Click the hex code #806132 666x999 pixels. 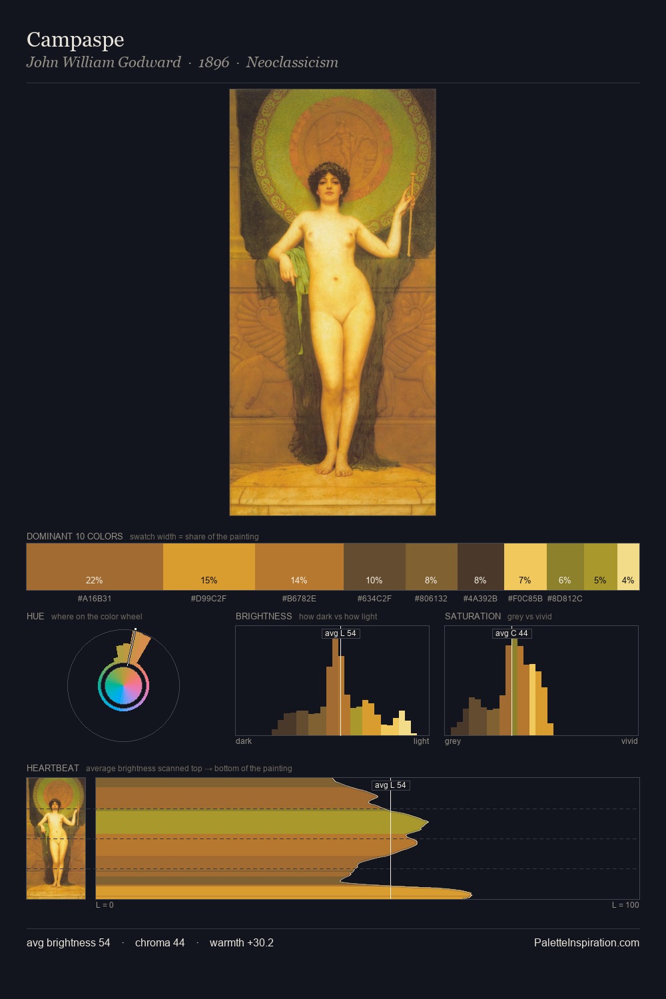(431, 599)
